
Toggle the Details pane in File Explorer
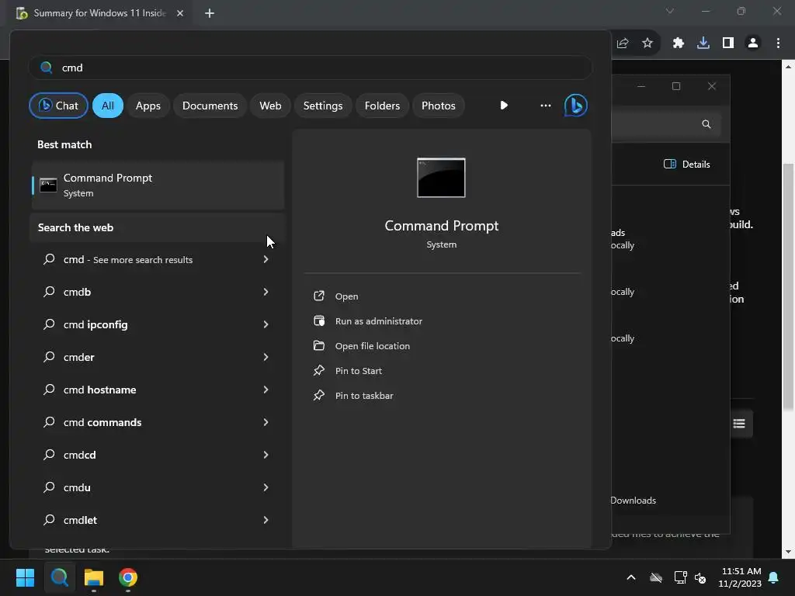tap(687, 165)
